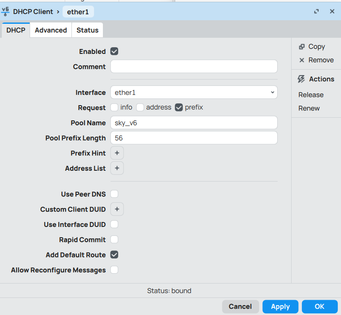This screenshot has width=341, height=315.
Task: Click the Actions heading text
Action: point(322,79)
